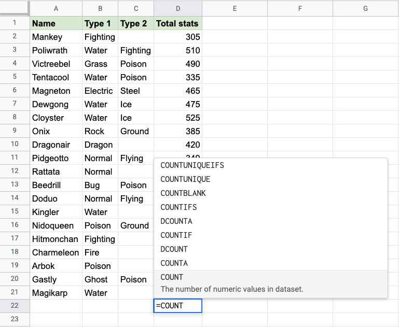Screen dimensions: 399x327
Task: Select COUNTUNIQUEIFS from the autocomplete list
Action: coord(192,165)
